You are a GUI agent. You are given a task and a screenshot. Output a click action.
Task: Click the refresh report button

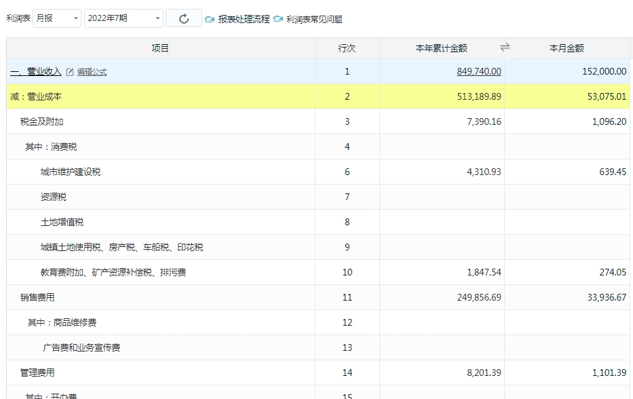(184, 18)
